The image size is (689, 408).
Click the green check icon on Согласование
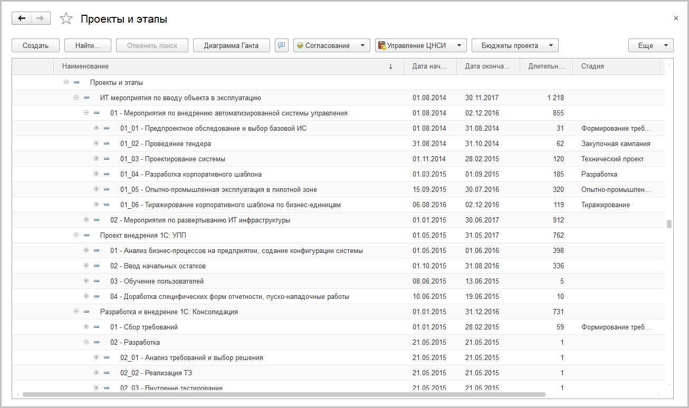(x=300, y=45)
